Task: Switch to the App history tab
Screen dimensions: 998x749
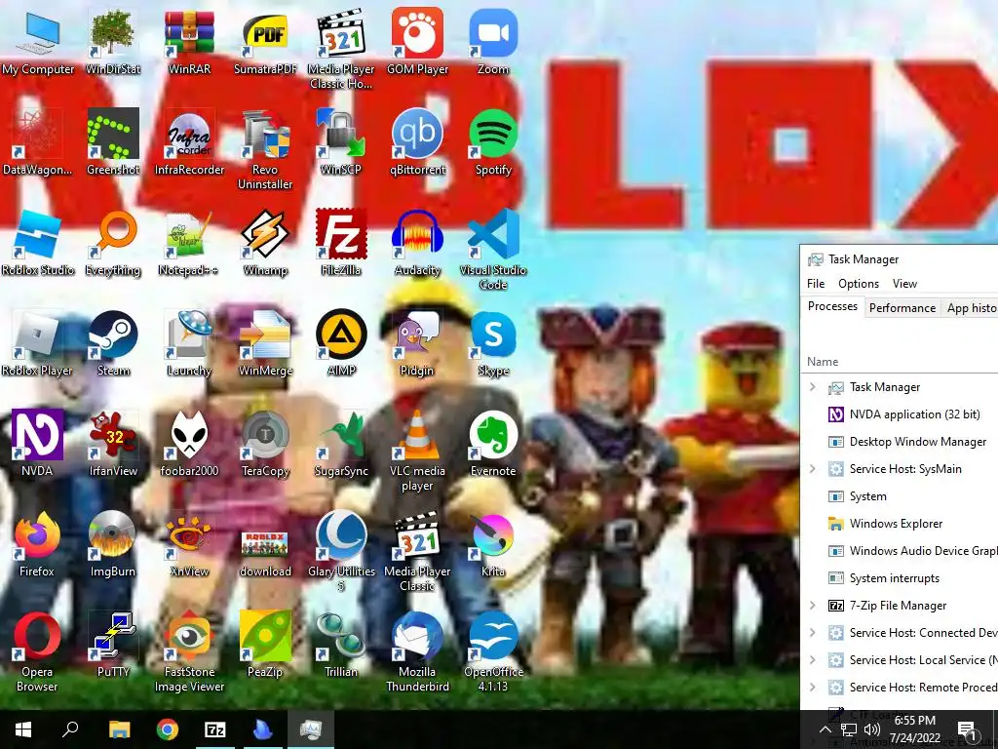Action: click(x=970, y=308)
